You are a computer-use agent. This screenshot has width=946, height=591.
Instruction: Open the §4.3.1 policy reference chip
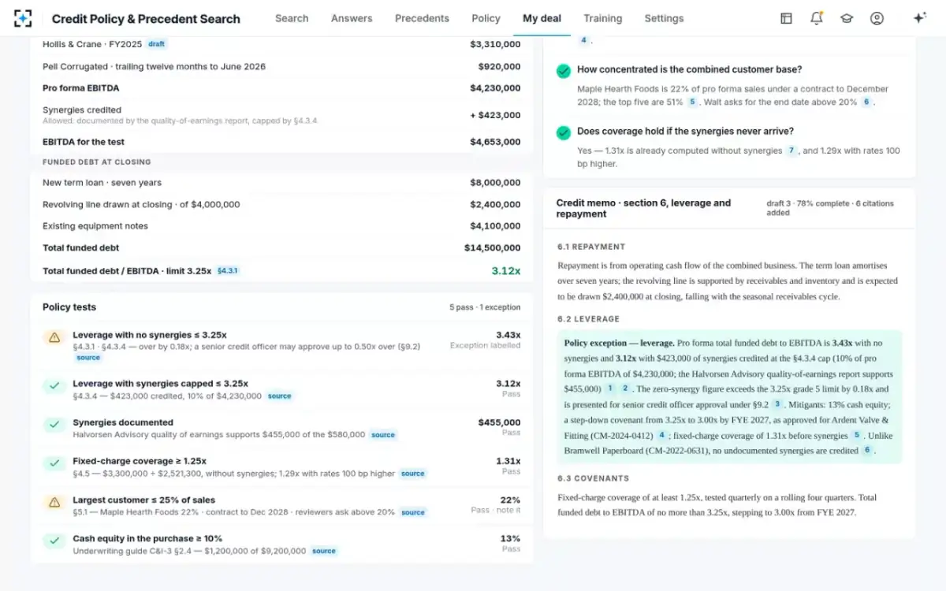click(x=228, y=270)
